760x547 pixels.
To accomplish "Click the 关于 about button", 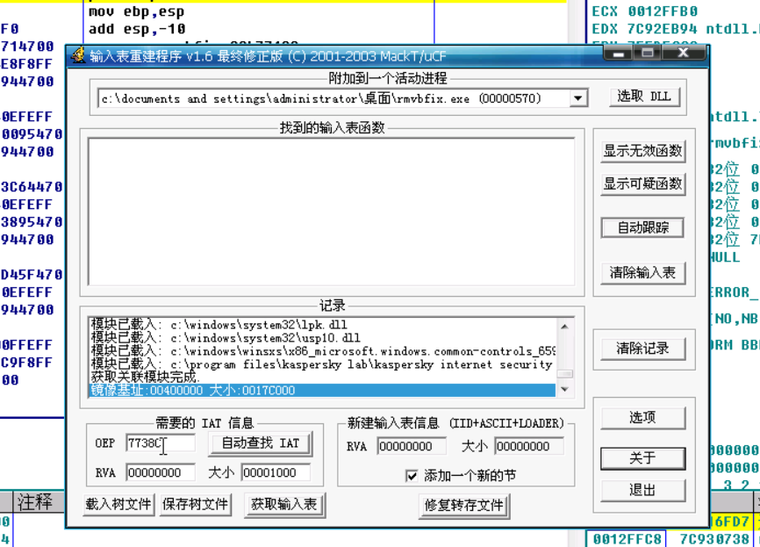I will point(642,458).
